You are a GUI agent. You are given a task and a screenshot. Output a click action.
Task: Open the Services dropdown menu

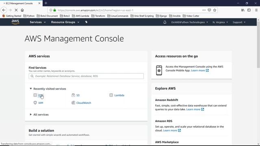pyautogui.click(x=38, y=22)
